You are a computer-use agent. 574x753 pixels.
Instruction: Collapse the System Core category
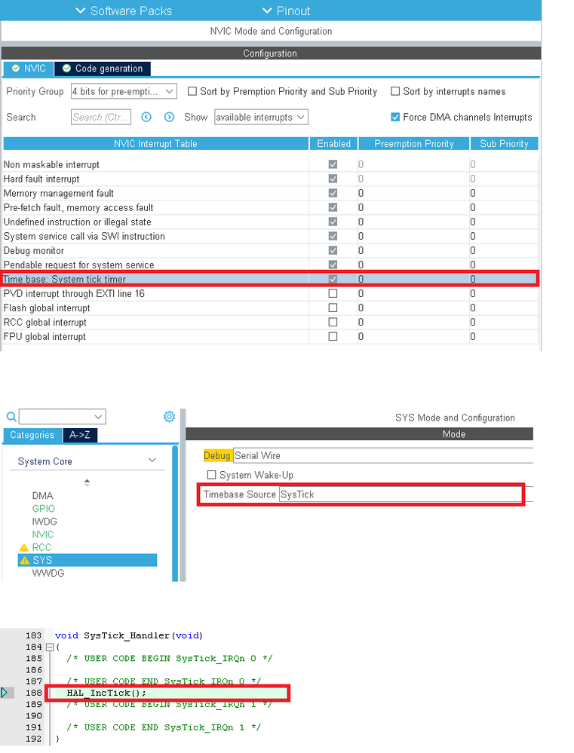click(152, 461)
